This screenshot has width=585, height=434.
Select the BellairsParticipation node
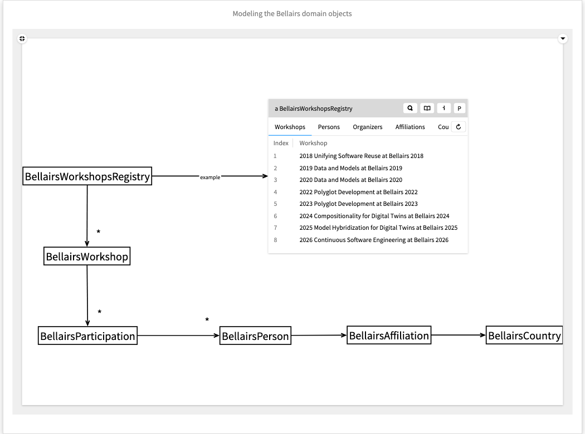(87, 336)
